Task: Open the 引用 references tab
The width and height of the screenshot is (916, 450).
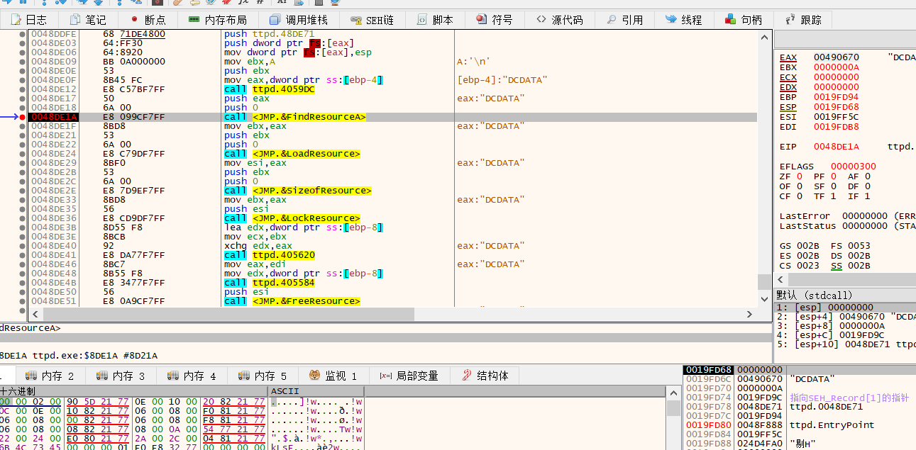Action: 624,20
